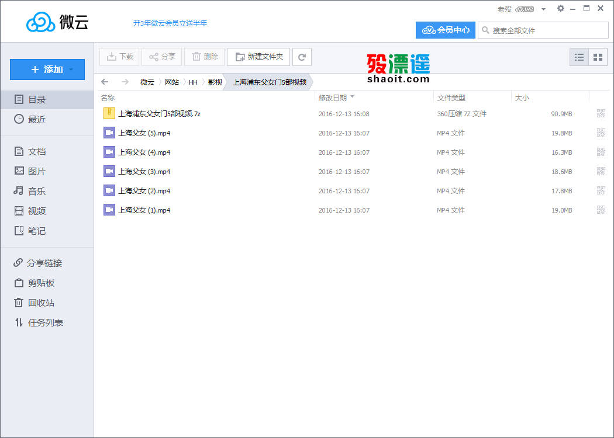Click the LV2 membership level badge
The height and width of the screenshot is (438, 614).
tap(525, 9)
